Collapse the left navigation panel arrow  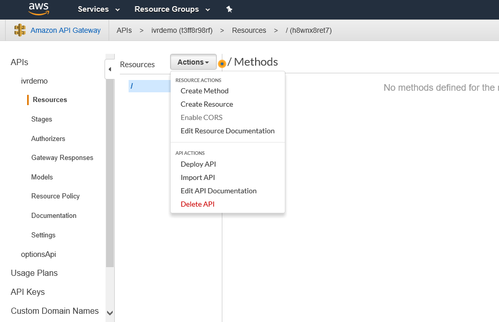click(110, 69)
